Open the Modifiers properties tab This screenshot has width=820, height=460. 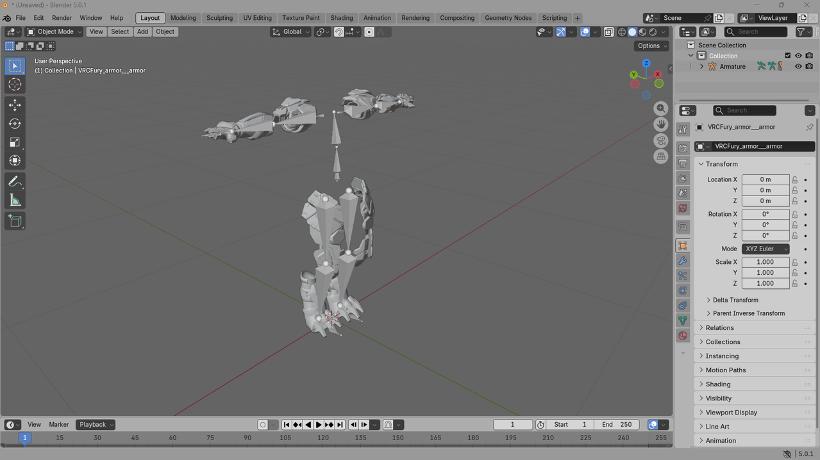pyautogui.click(x=683, y=261)
